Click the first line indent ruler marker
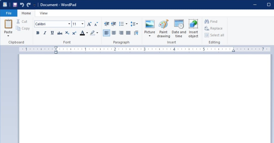274x143 pixels. (x=56, y=48)
